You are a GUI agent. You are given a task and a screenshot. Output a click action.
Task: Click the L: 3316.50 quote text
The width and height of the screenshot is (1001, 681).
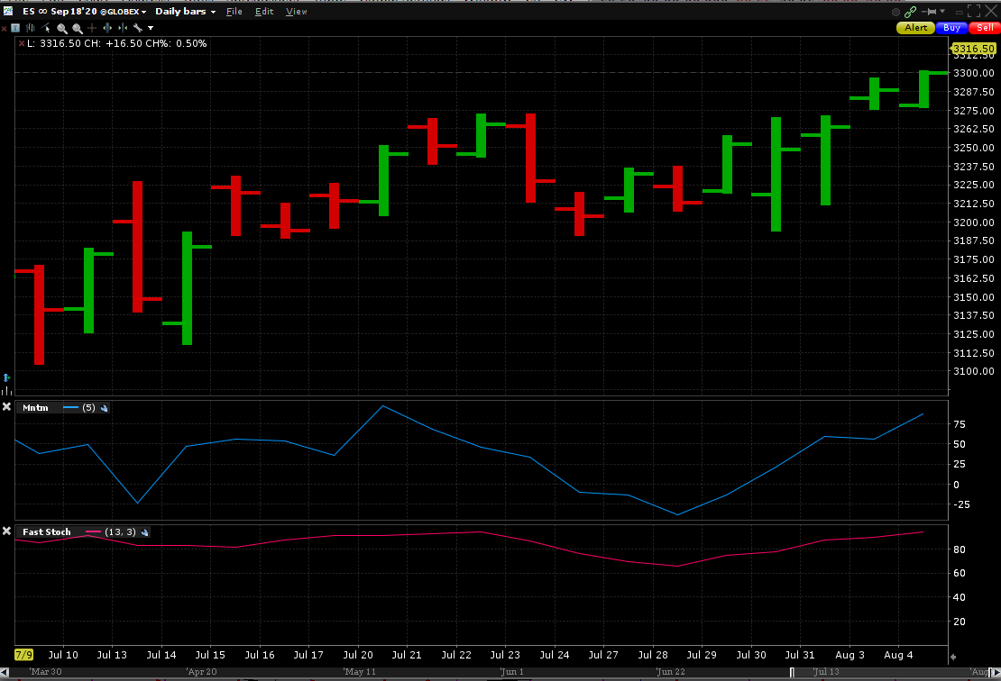(53, 43)
